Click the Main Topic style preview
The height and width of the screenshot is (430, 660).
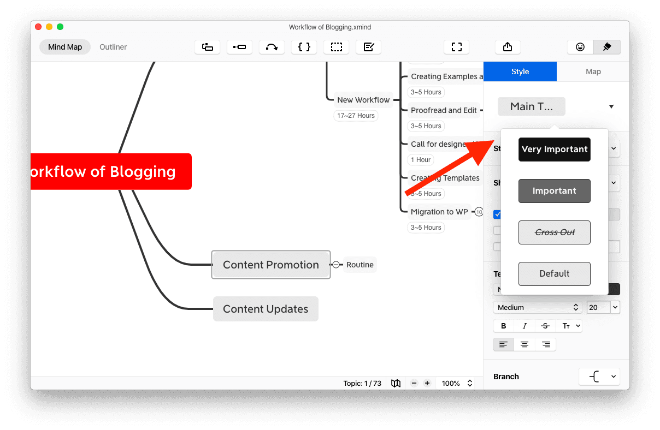coord(532,106)
